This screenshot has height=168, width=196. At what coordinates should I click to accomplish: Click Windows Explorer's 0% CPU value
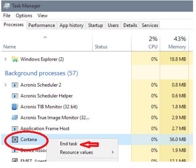tap(154, 59)
